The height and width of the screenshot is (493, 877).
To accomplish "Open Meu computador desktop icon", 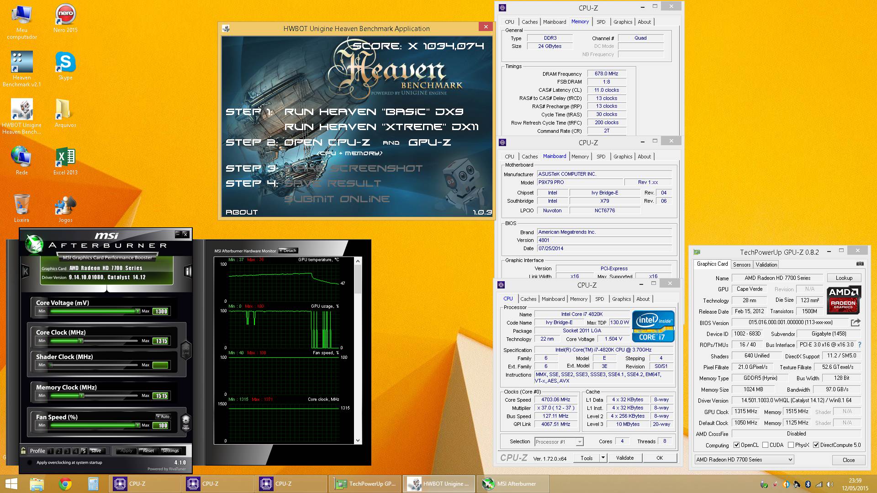I will click(21, 22).
